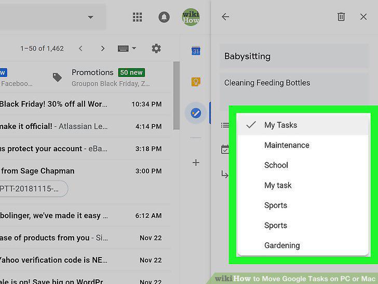Click the 1–50 of 1,462 counter

pyautogui.click(x=42, y=48)
